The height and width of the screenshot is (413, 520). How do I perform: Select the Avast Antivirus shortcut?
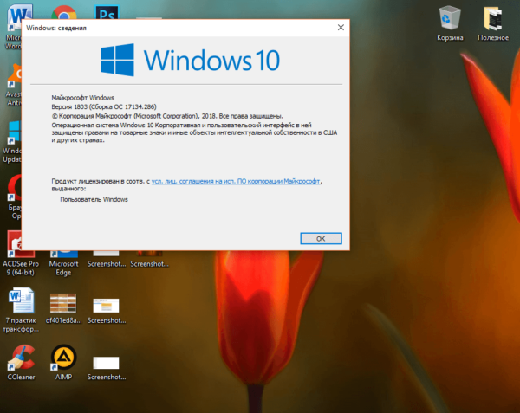(x=14, y=85)
